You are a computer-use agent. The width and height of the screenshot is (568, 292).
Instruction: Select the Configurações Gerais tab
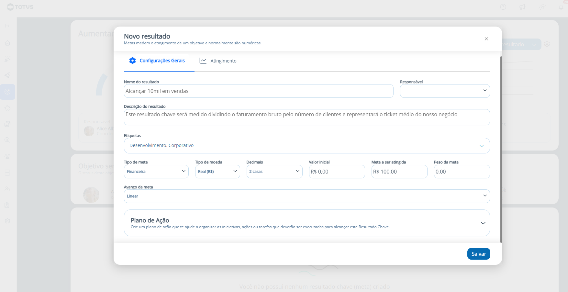point(157,61)
